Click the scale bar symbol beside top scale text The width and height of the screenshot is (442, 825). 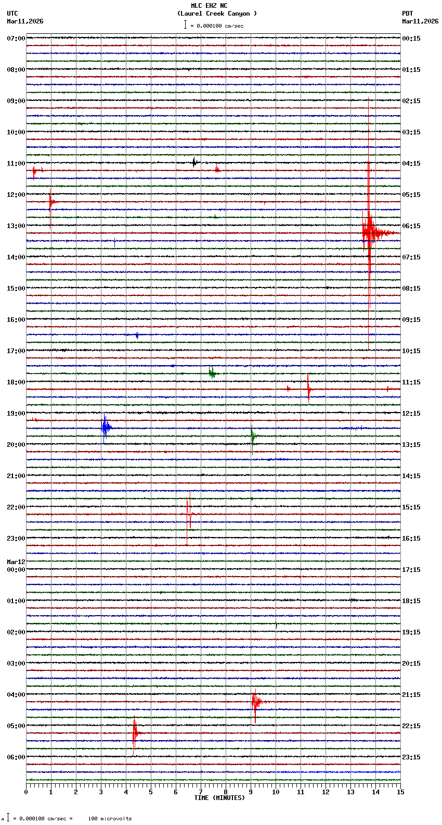pyautogui.click(x=185, y=24)
